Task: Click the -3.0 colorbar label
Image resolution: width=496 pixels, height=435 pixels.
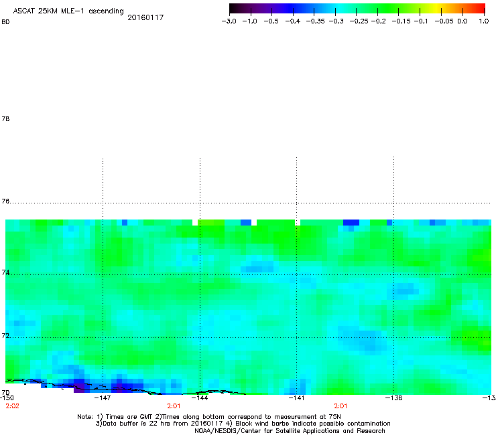Action: [x=229, y=21]
